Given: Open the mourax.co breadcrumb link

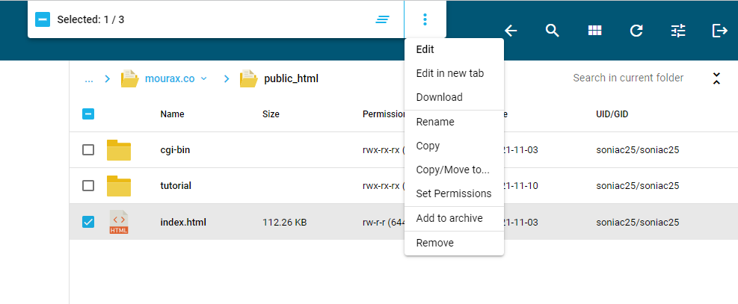Looking at the screenshot, I should [x=170, y=78].
